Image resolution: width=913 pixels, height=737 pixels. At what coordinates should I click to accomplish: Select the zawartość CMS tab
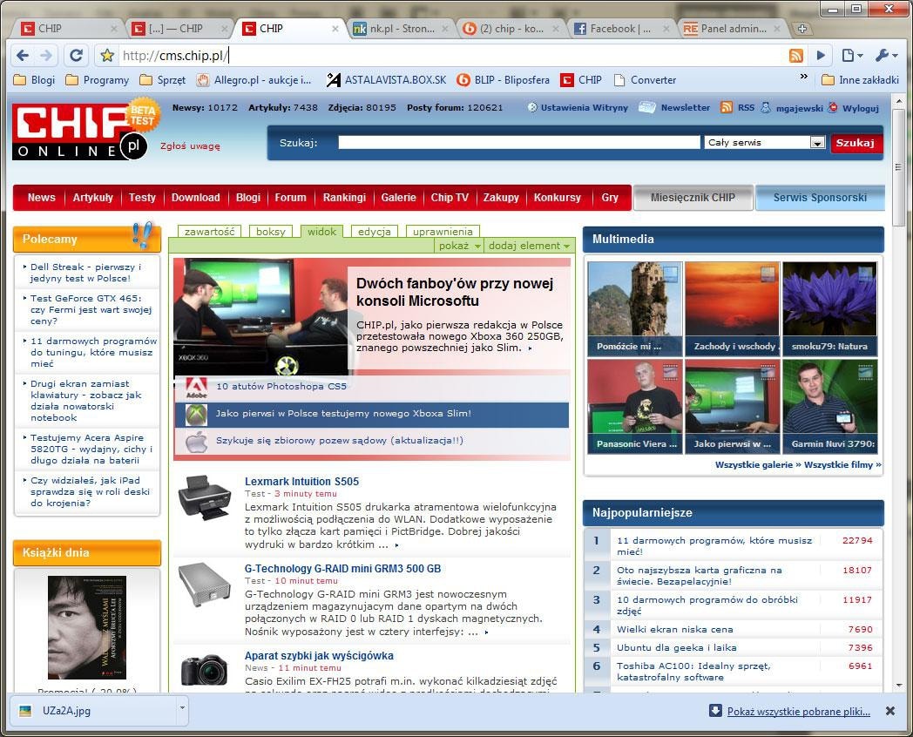point(210,232)
